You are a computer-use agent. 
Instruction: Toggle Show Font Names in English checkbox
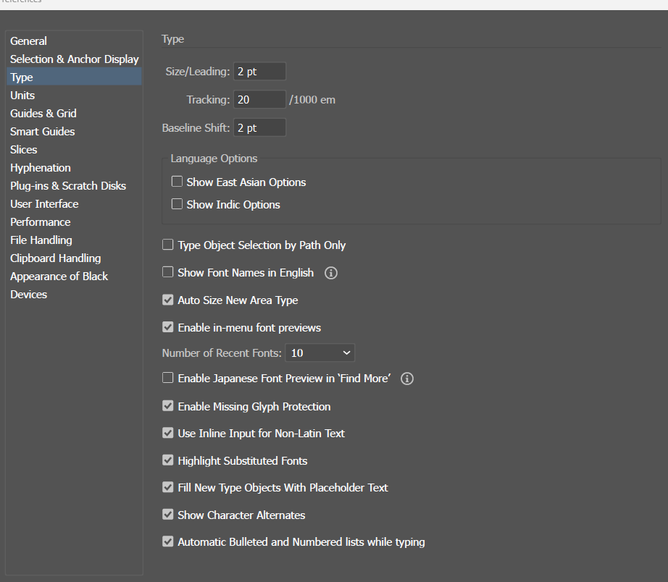(168, 272)
